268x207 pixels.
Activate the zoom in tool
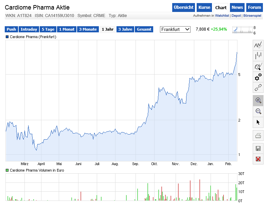(x=258, y=100)
